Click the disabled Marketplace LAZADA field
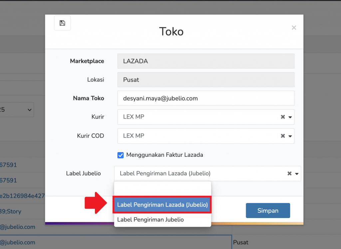The width and height of the screenshot is (341, 249). 206,61
